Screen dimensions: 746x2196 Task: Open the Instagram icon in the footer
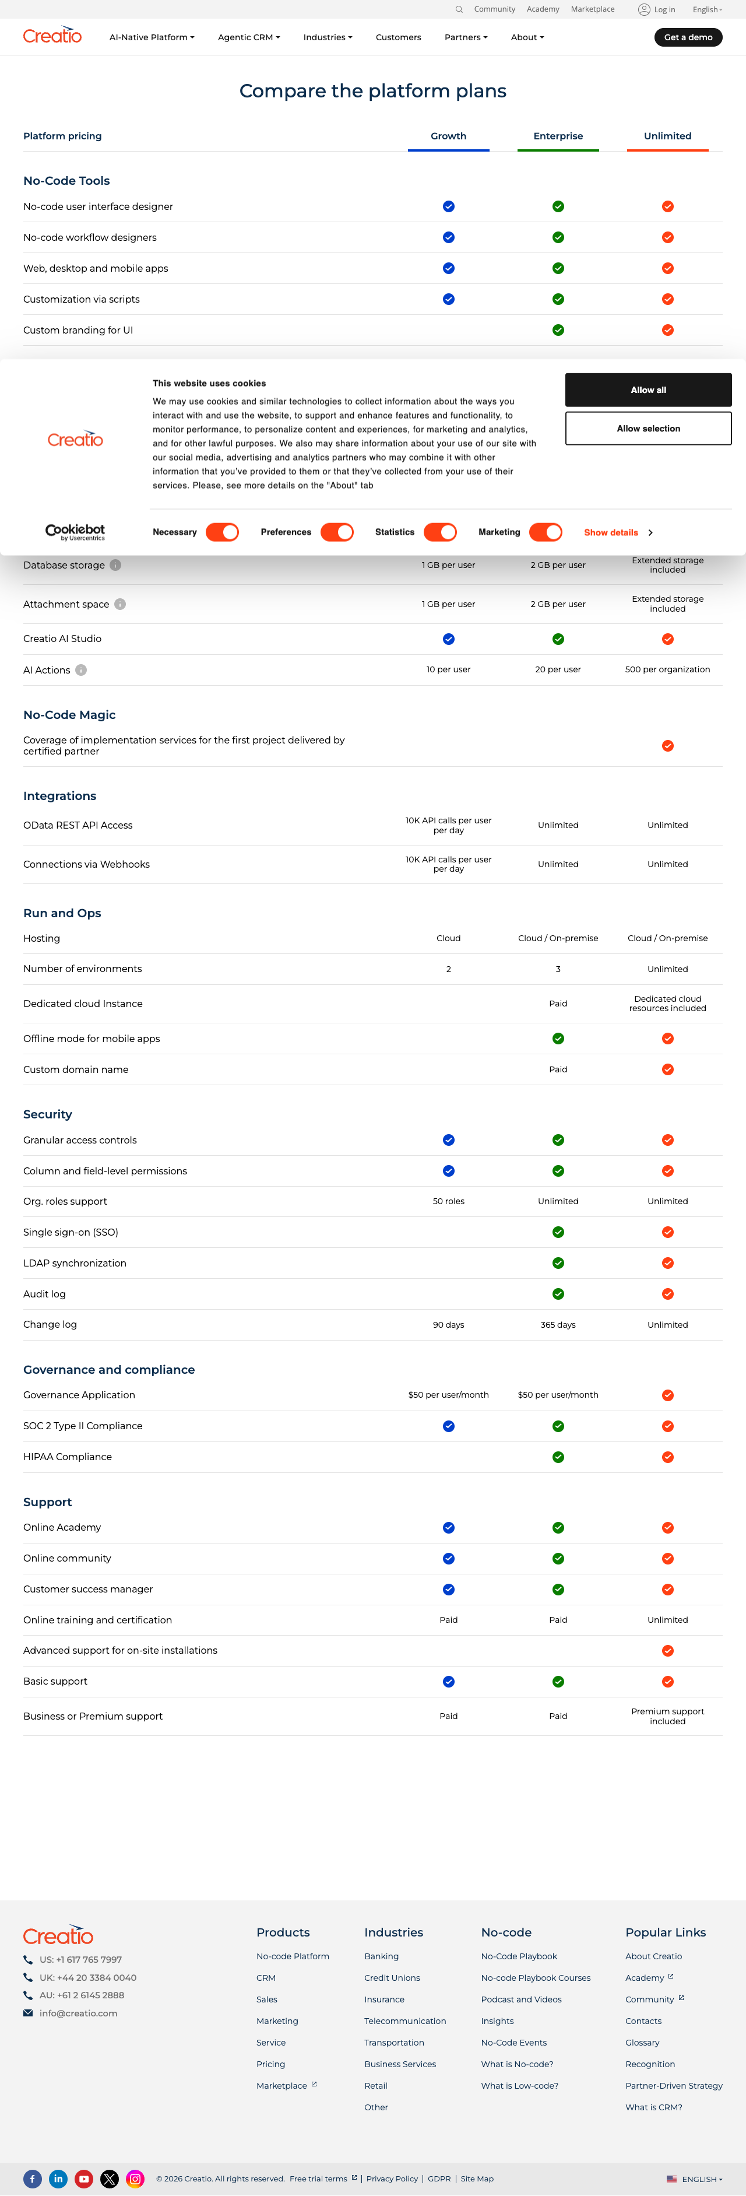click(x=135, y=2178)
